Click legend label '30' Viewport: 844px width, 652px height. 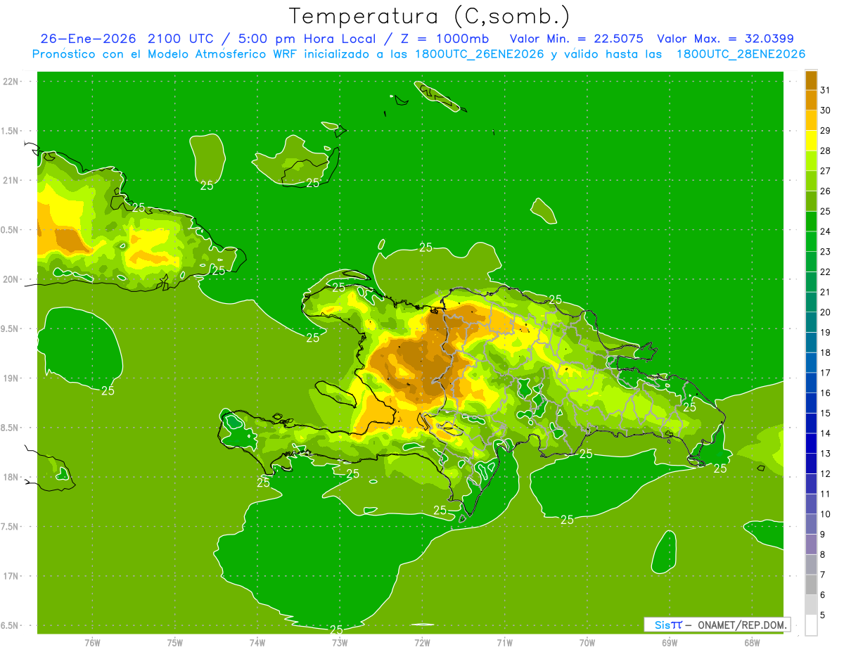[825, 110]
